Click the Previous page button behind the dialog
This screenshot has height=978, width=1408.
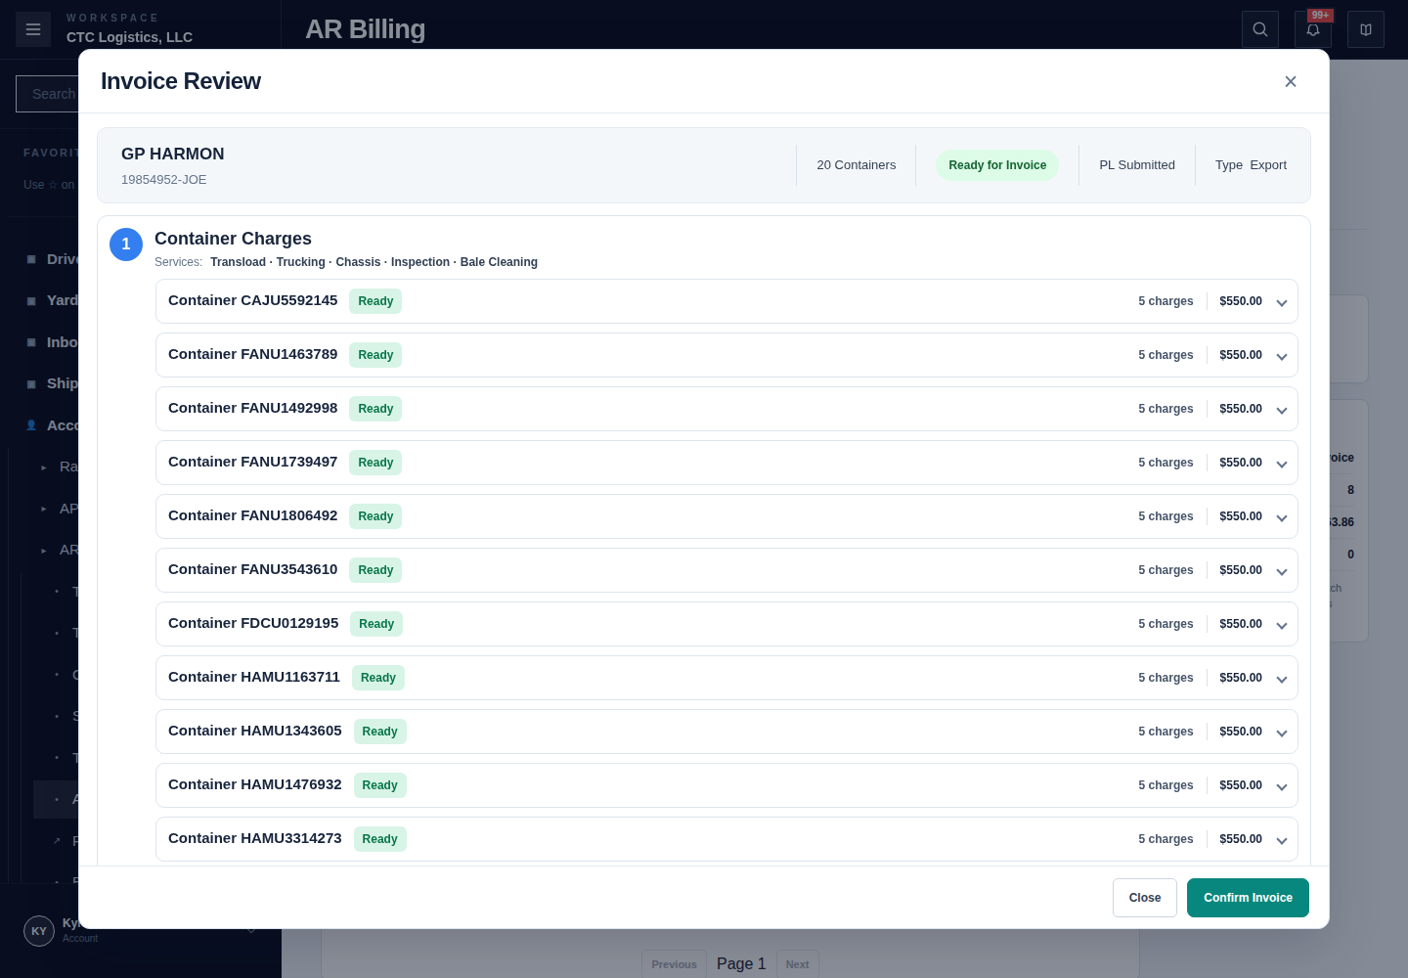pyautogui.click(x=675, y=964)
